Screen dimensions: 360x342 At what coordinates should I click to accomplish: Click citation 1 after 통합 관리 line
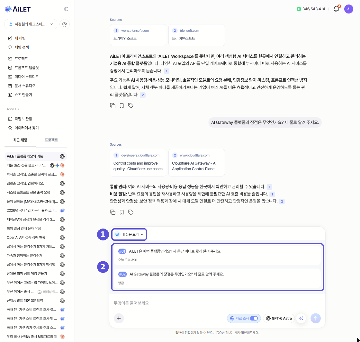[x=270, y=187]
